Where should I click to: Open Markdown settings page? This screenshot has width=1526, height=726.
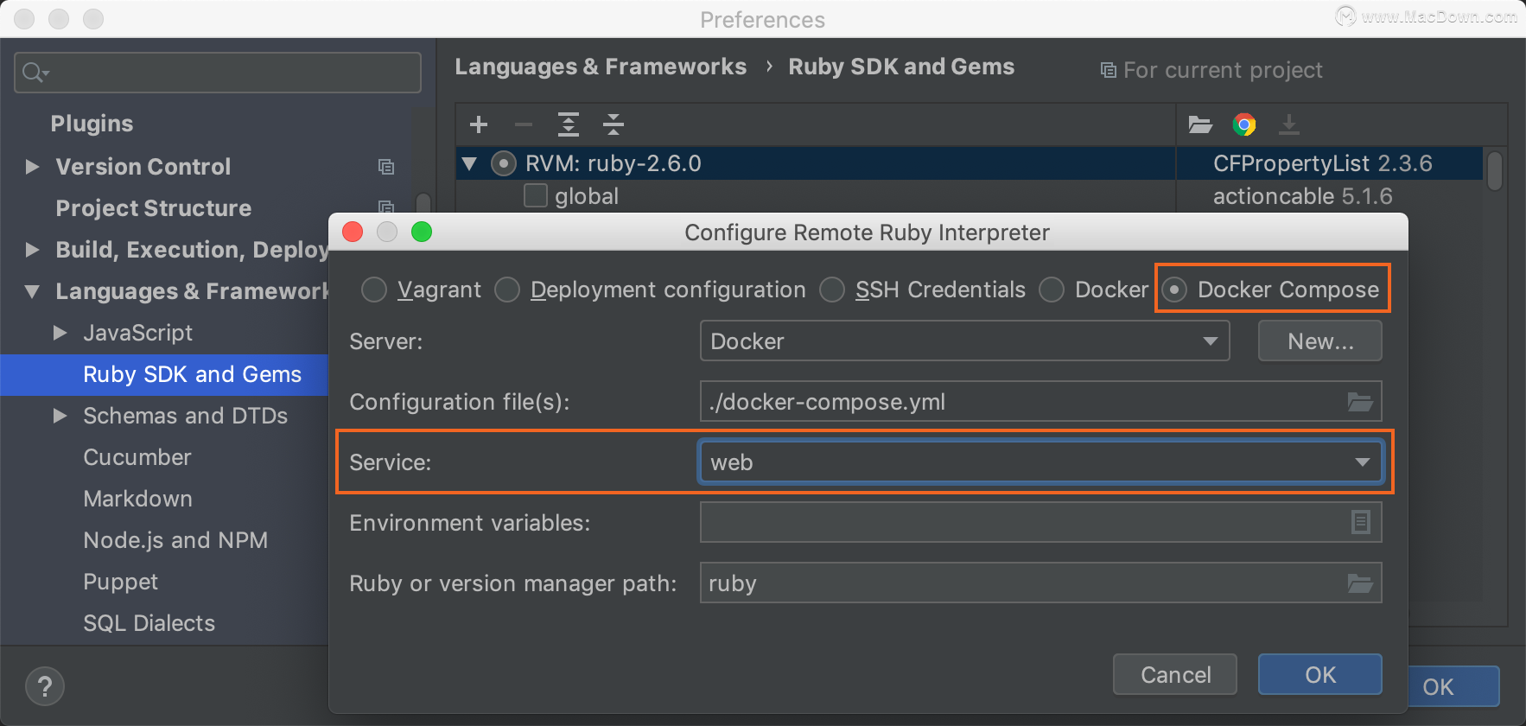pos(137,499)
